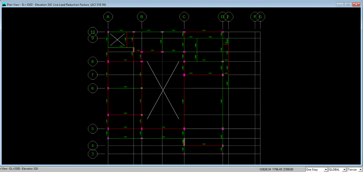
Task: Click the X Y Z coordinate readout
Action: [x=276, y=169]
